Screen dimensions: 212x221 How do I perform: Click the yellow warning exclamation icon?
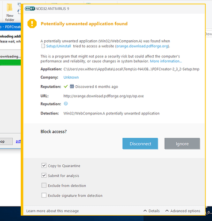pos(32,23)
